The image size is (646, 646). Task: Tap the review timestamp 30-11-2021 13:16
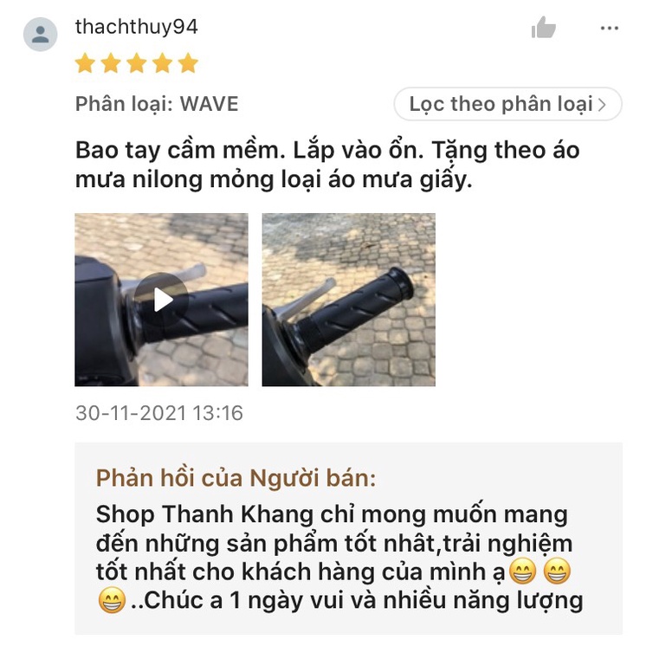(x=159, y=413)
